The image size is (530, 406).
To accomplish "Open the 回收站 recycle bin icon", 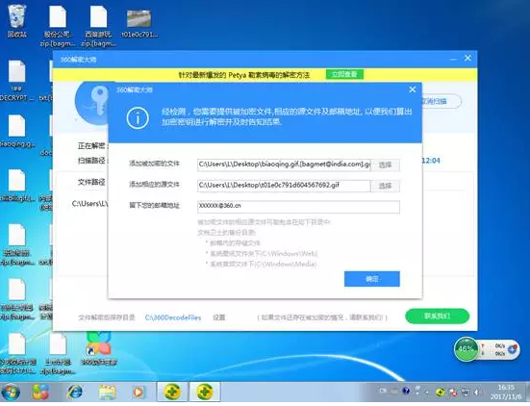I will point(17,21).
